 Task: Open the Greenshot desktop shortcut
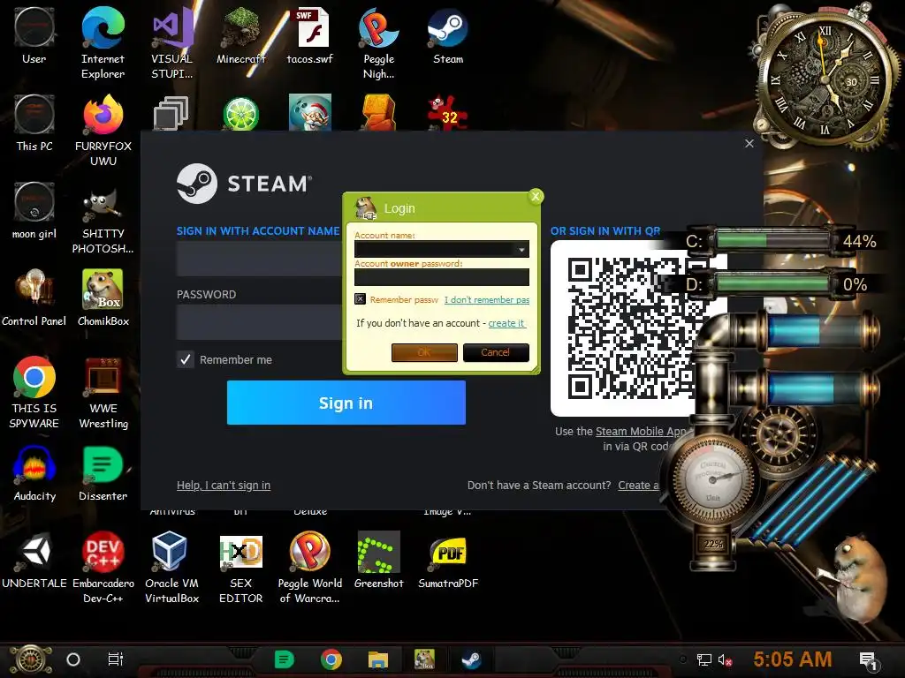pos(378,561)
